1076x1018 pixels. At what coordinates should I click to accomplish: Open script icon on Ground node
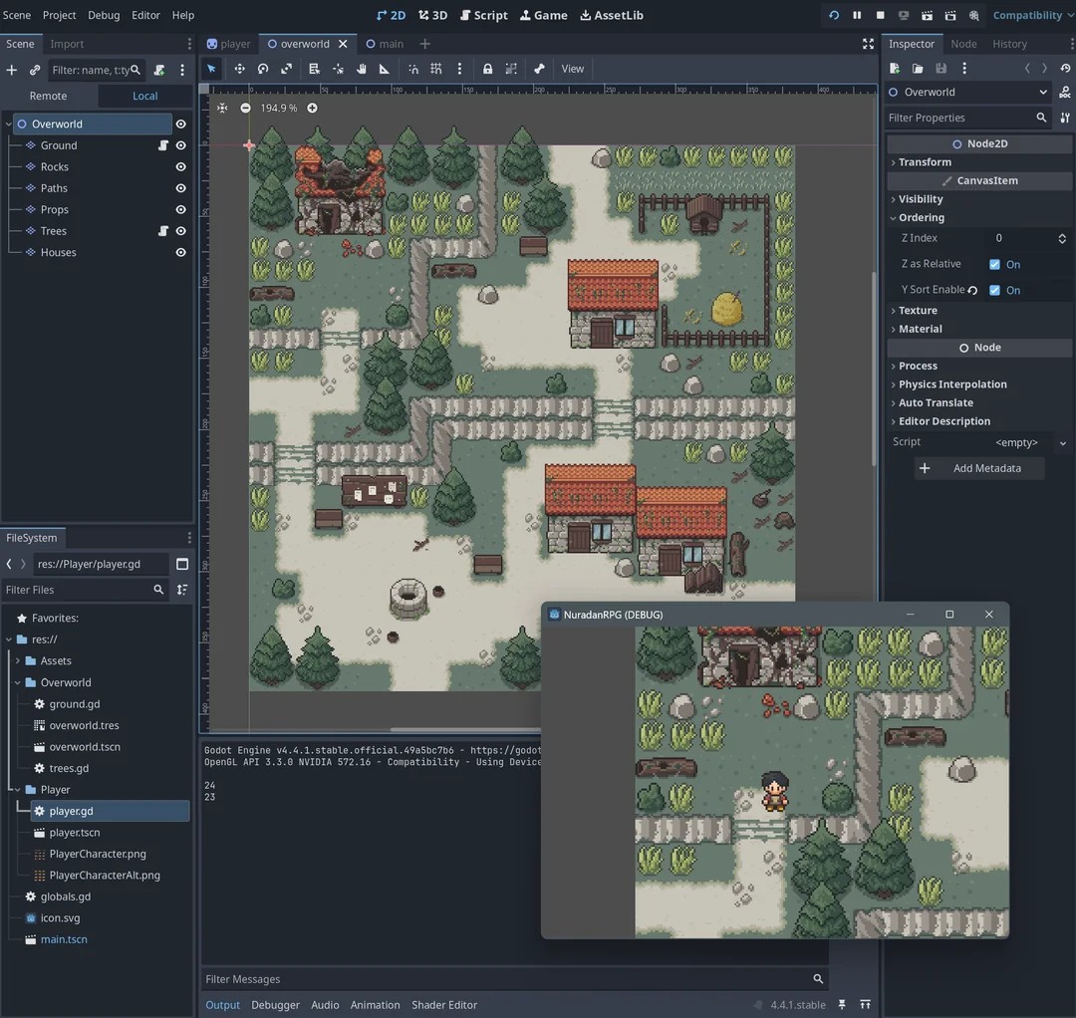(x=163, y=145)
